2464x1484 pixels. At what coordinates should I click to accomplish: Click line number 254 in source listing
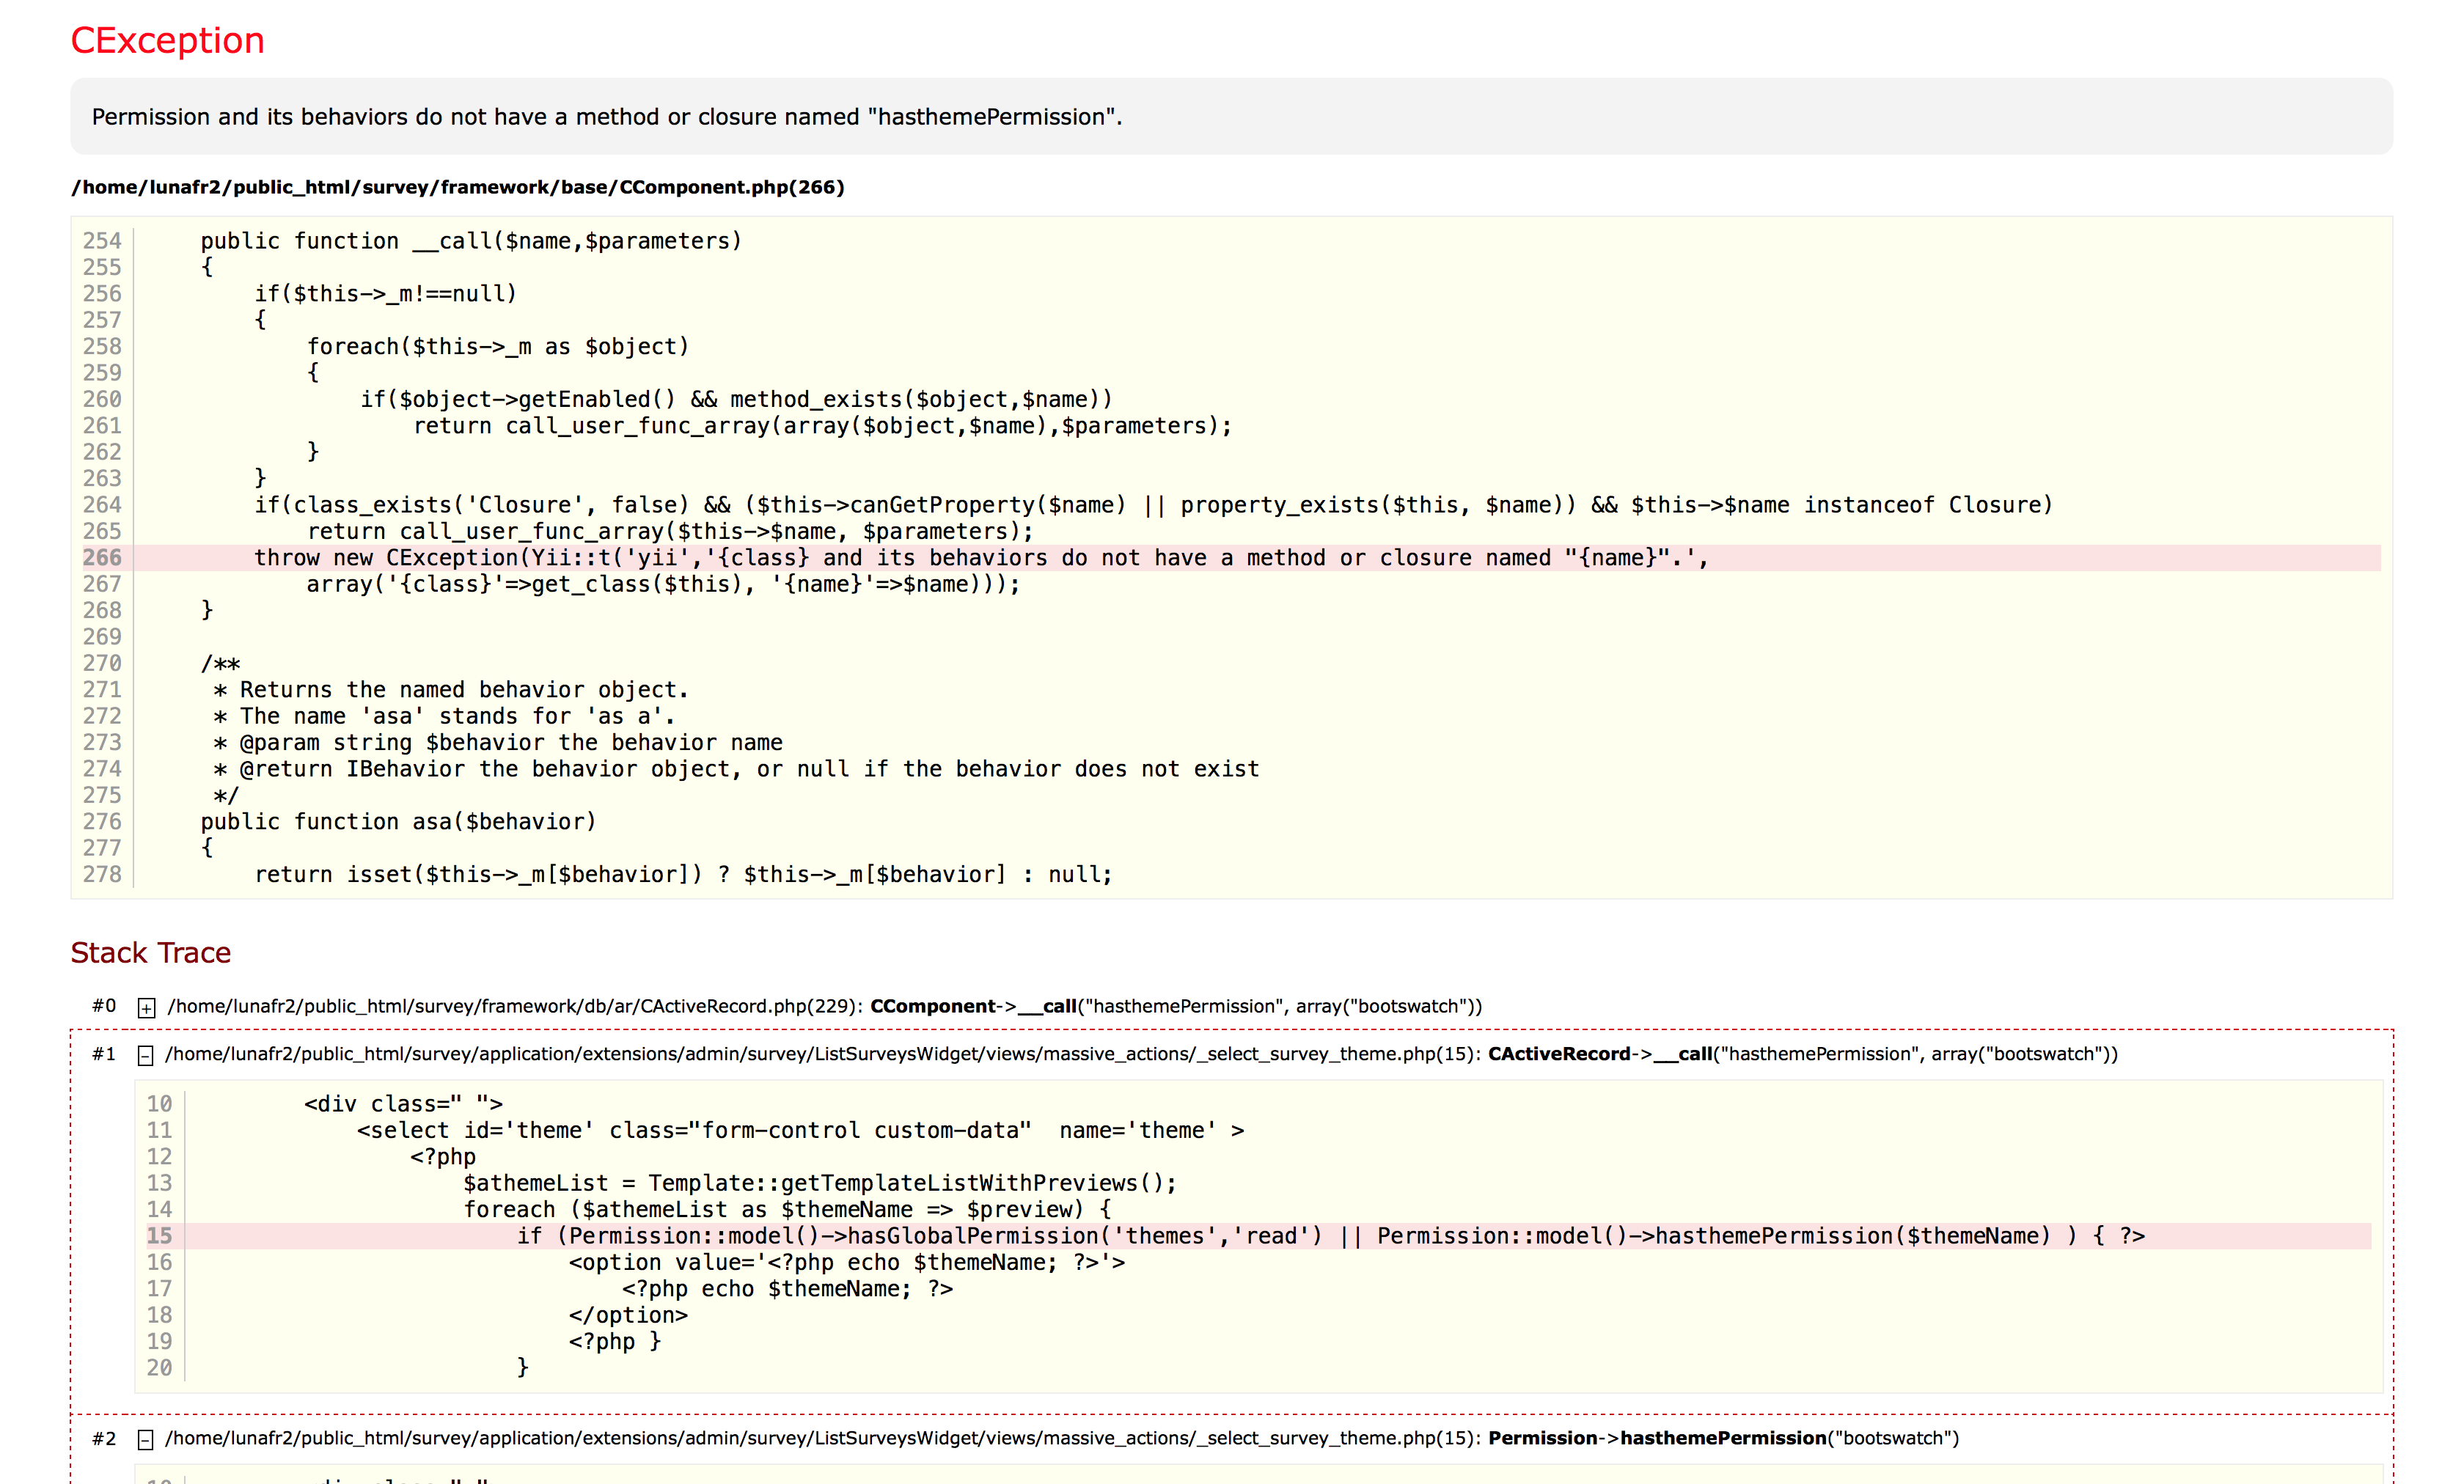[x=101, y=241]
